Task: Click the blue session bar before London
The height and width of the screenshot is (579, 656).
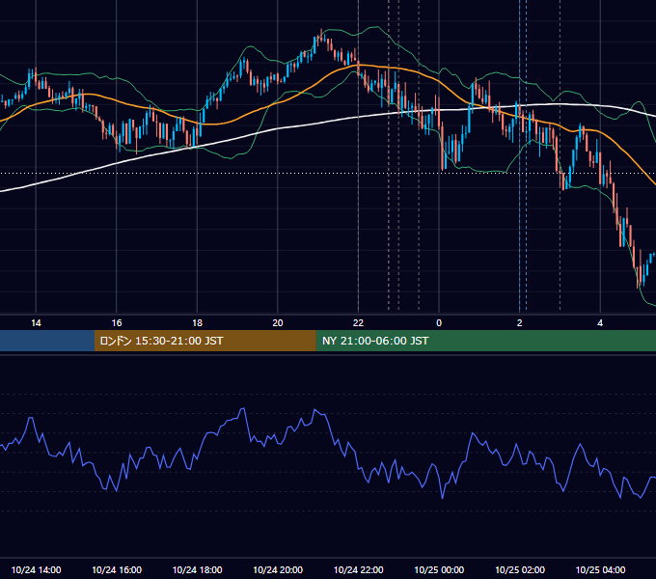Action: coord(47,341)
